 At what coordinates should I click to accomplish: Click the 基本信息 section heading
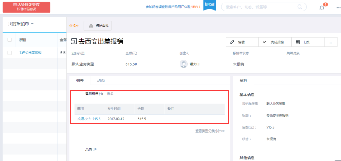(x=247, y=95)
